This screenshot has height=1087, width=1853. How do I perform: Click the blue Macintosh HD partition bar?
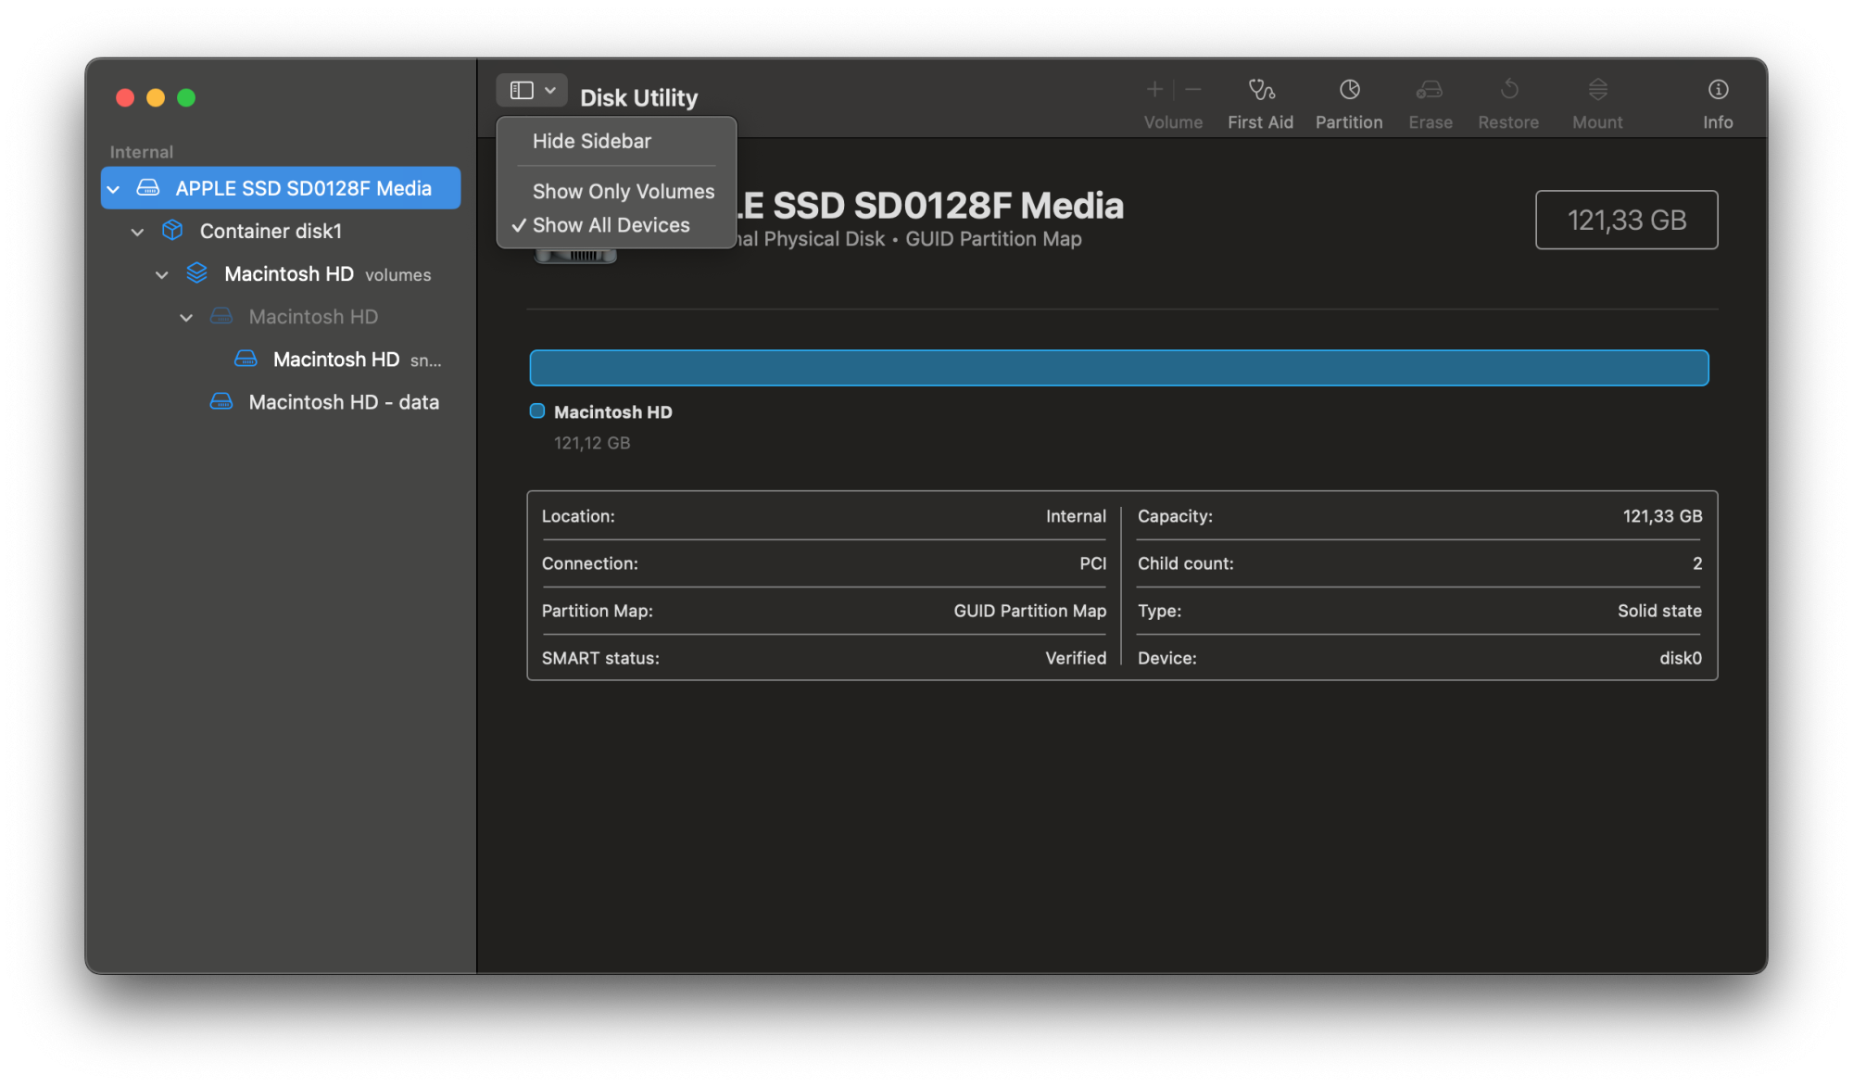[1118, 368]
